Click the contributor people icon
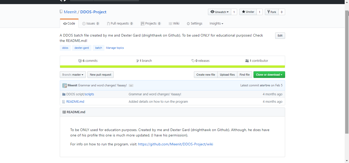 tap(247, 61)
